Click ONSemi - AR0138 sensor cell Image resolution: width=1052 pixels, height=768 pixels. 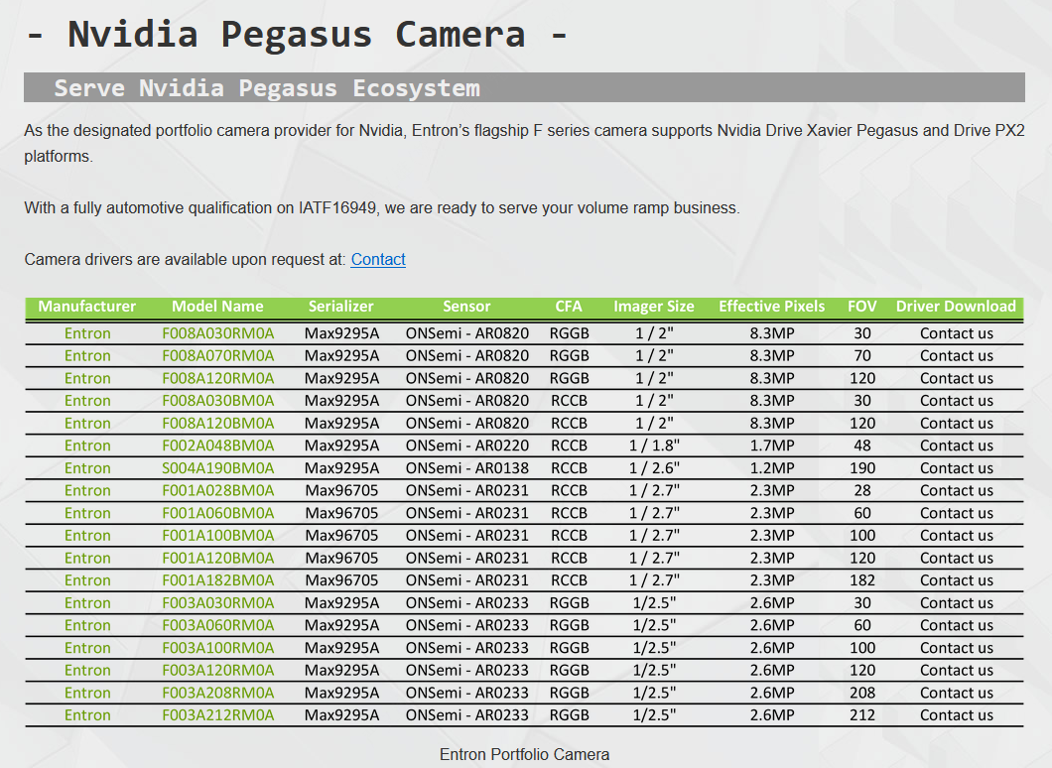click(467, 468)
